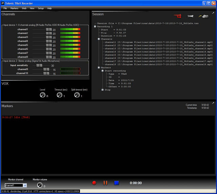The image size is (217, 194).
Task: Click the VOX Level knob
Action: click(42, 95)
